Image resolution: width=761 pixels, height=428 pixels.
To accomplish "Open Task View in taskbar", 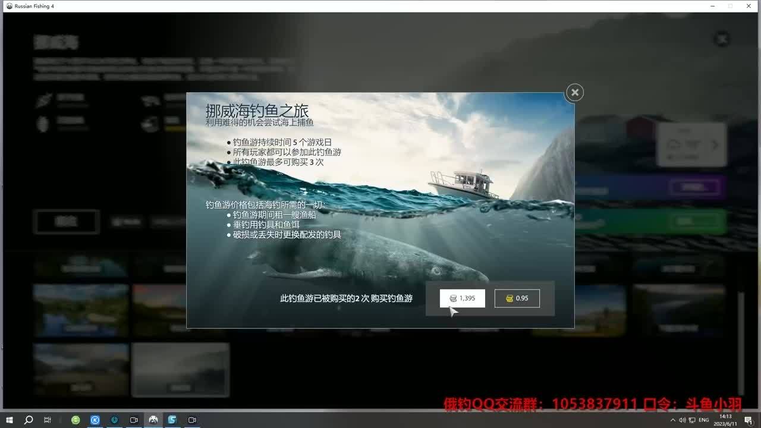I will [48, 420].
